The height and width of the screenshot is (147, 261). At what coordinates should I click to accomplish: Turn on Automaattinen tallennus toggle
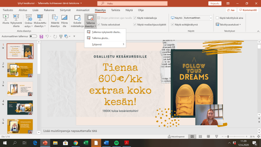coord(33,36)
